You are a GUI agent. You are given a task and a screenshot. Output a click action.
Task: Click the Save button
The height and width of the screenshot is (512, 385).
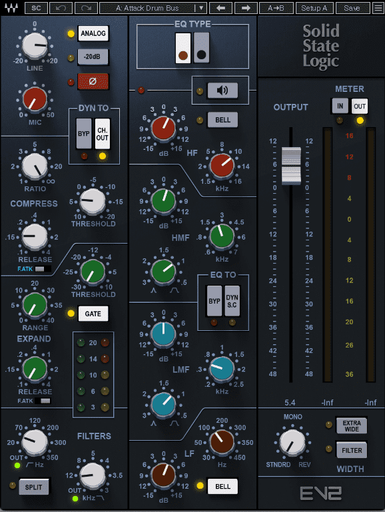coord(352,8)
